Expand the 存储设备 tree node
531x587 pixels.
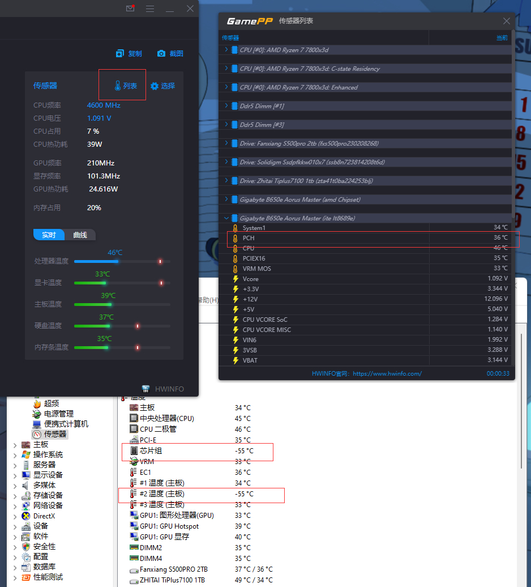15,496
